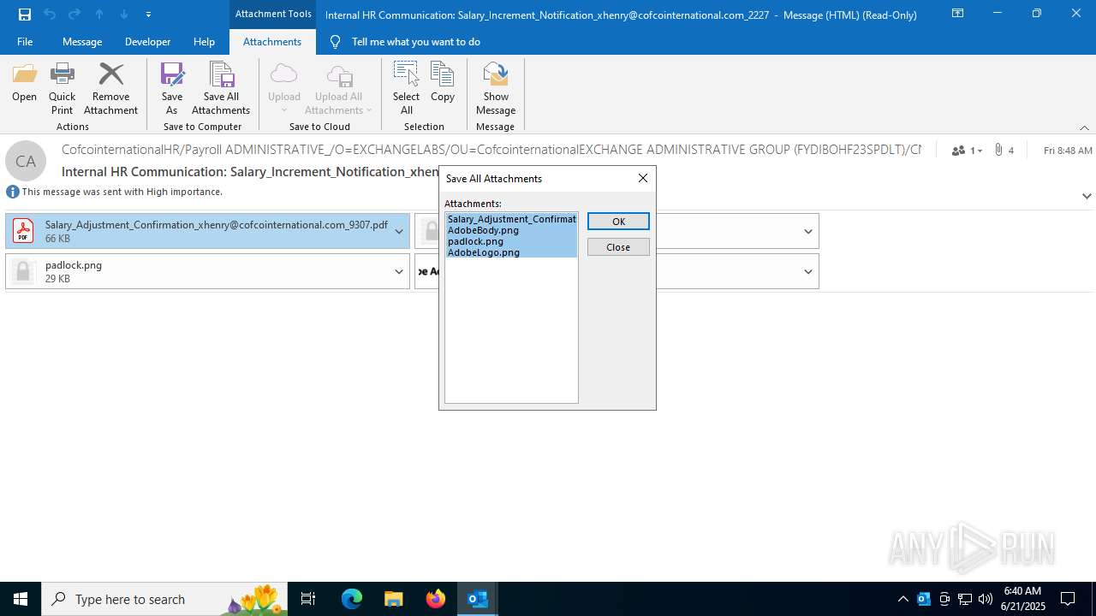Collapse the ribbon with the chevron
This screenshot has width=1096, height=616.
[1084, 127]
